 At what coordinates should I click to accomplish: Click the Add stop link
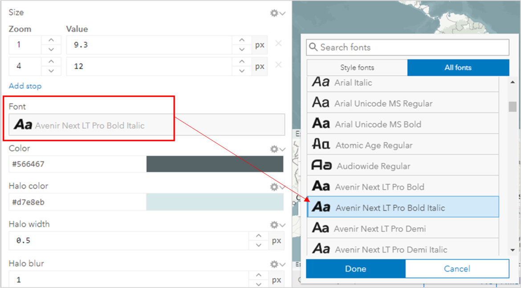coord(25,86)
